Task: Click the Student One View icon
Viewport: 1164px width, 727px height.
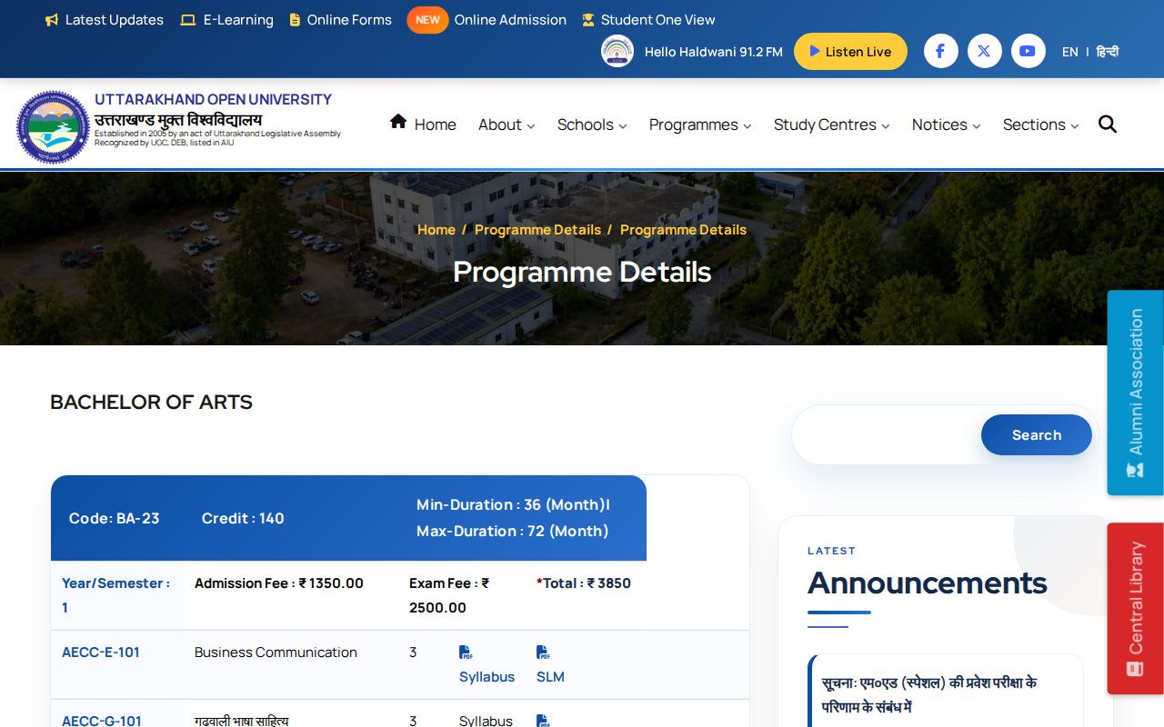Action: 588,20
